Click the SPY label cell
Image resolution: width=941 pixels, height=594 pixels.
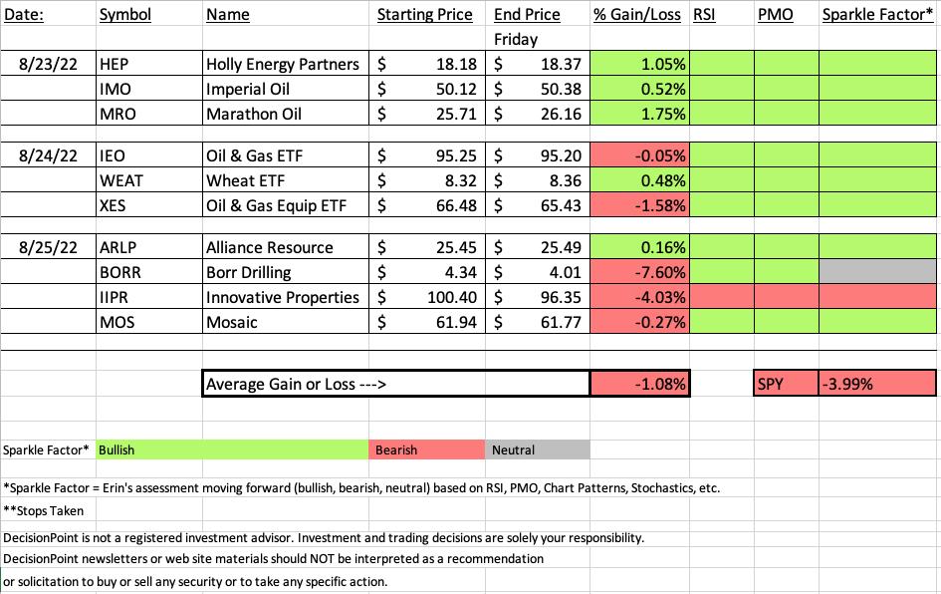pyautogui.click(x=787, y=384)
